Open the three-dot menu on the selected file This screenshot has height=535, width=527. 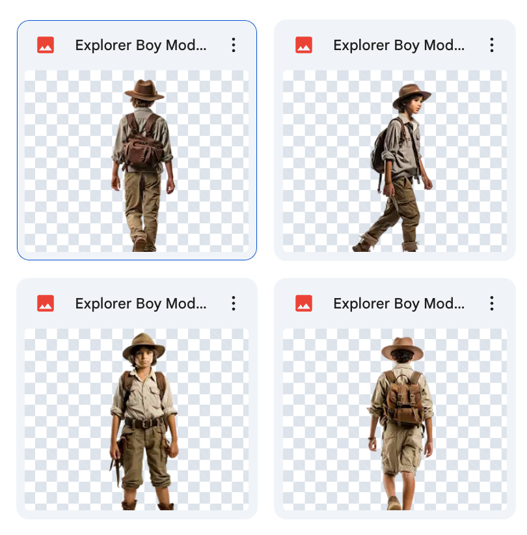[x=234, y=45]
